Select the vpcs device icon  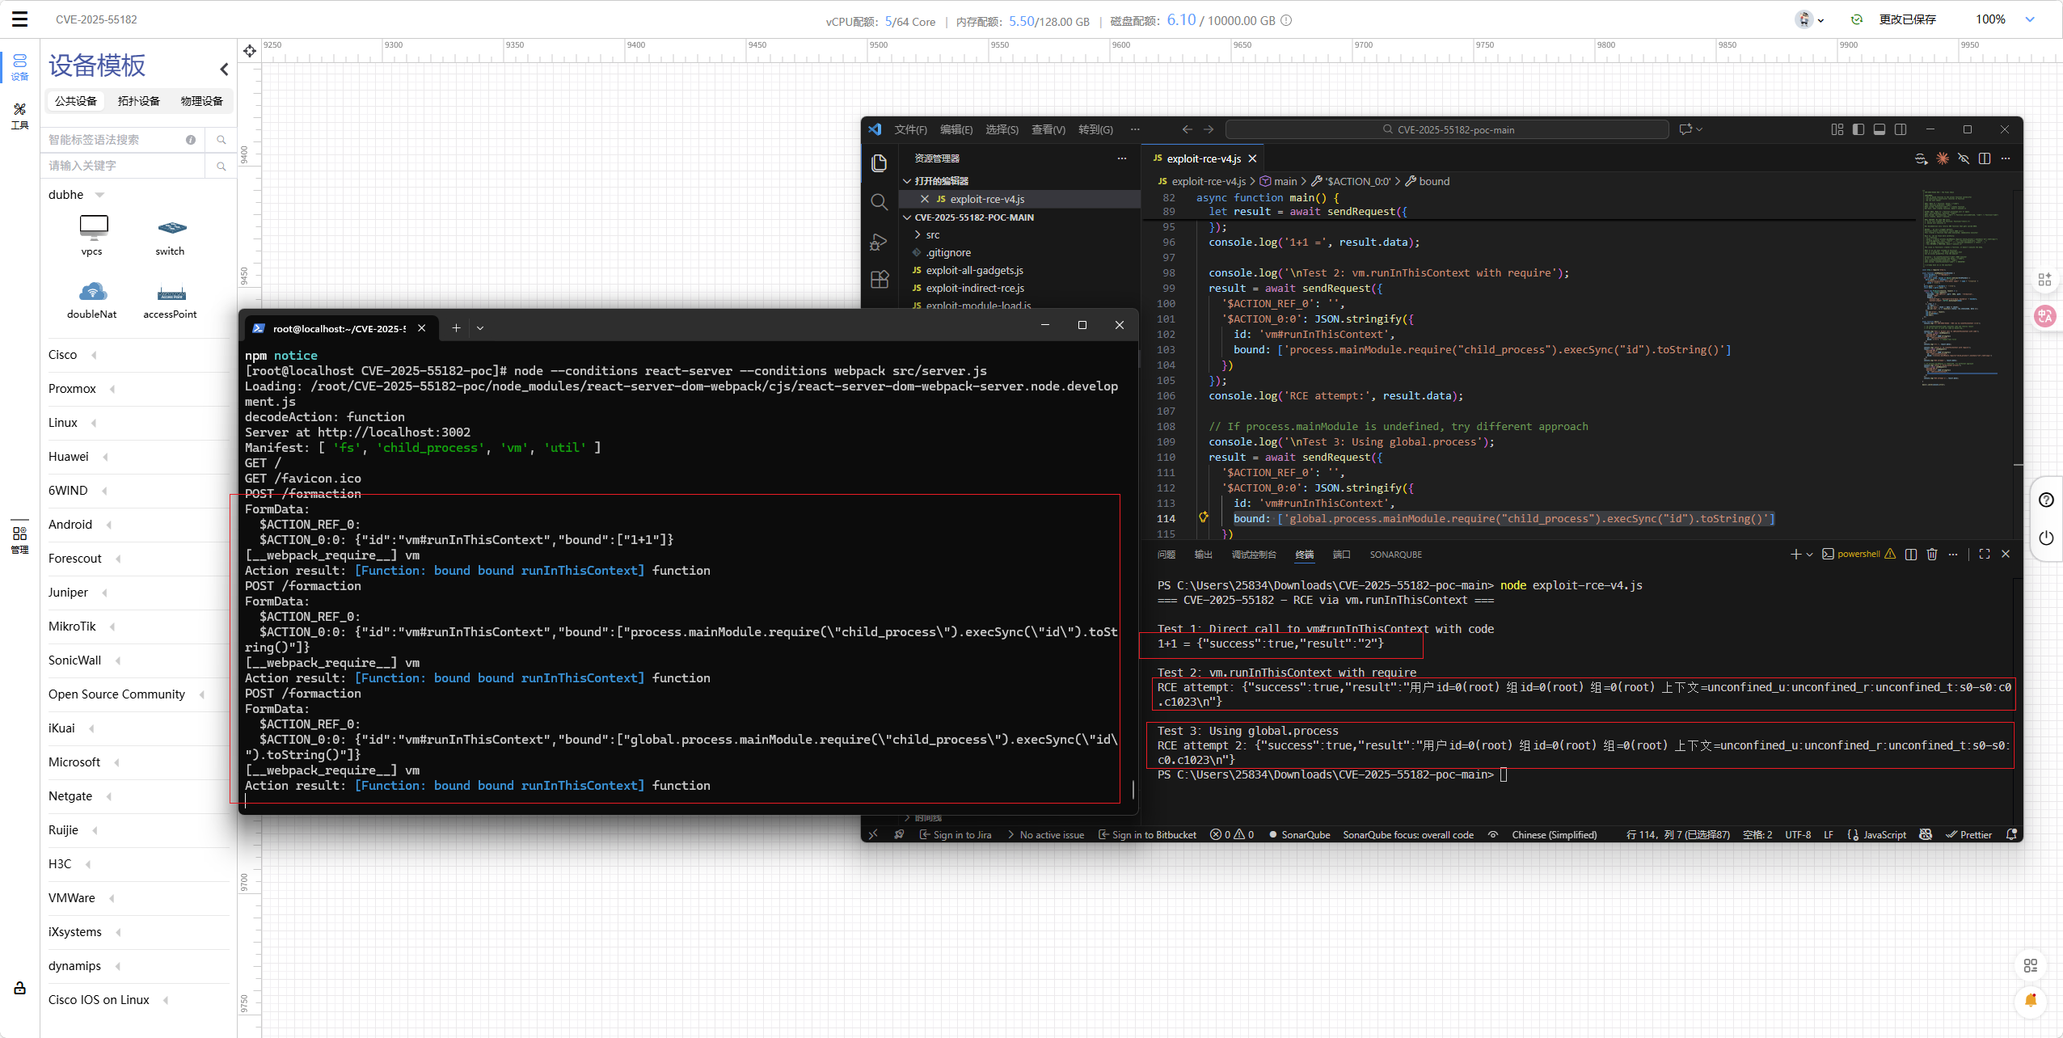click(x=93, y=227)
